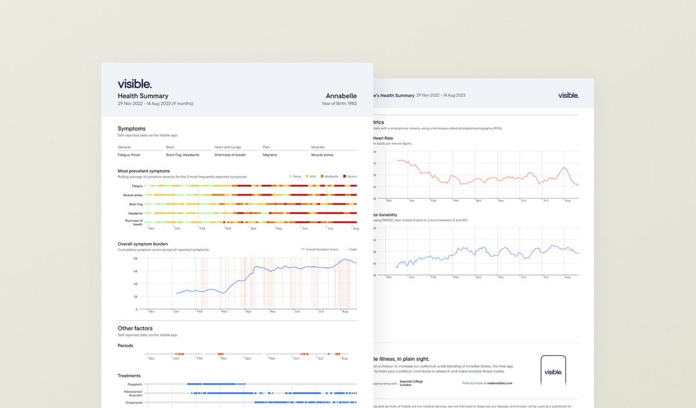Click the Crash legend entry
Image resolution: width=696 pixels, height=408 pixels.
(351, 249)
